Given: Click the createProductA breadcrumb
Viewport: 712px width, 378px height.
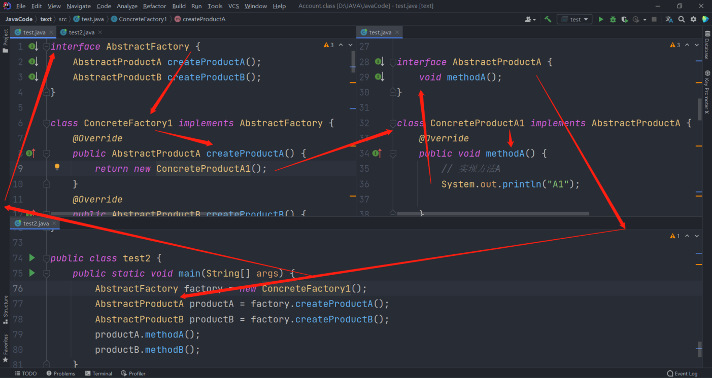Looking at the screenshot, I should (x=200, y=19).
